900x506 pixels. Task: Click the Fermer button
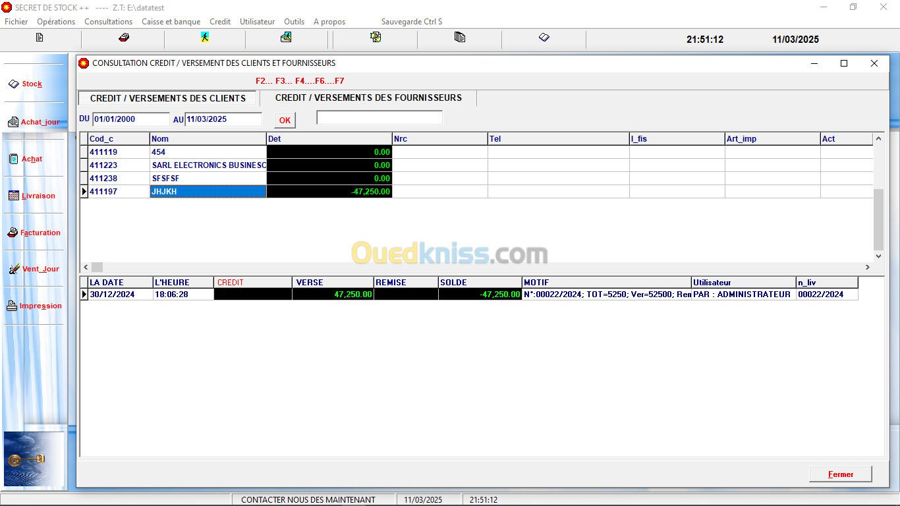840,474
